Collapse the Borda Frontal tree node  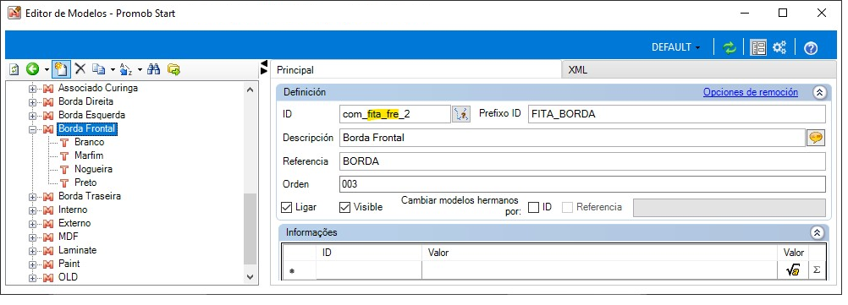(32, 129)
